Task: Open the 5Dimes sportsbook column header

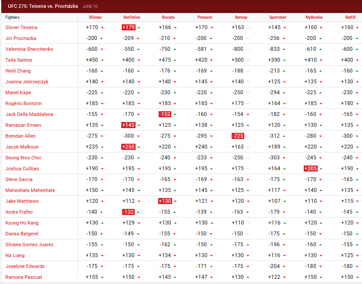Action: pyautogui.click(x=95, y=17)
